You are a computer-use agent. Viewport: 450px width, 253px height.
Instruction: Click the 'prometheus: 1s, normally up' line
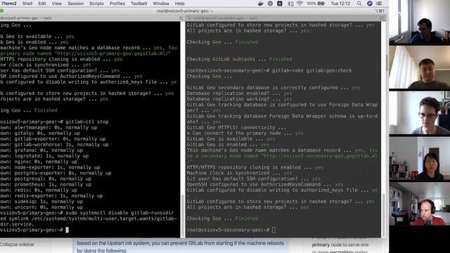(x=46, y=184)
